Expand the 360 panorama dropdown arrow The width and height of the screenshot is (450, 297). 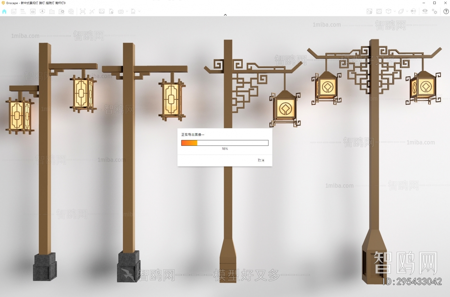coord(127,12)
